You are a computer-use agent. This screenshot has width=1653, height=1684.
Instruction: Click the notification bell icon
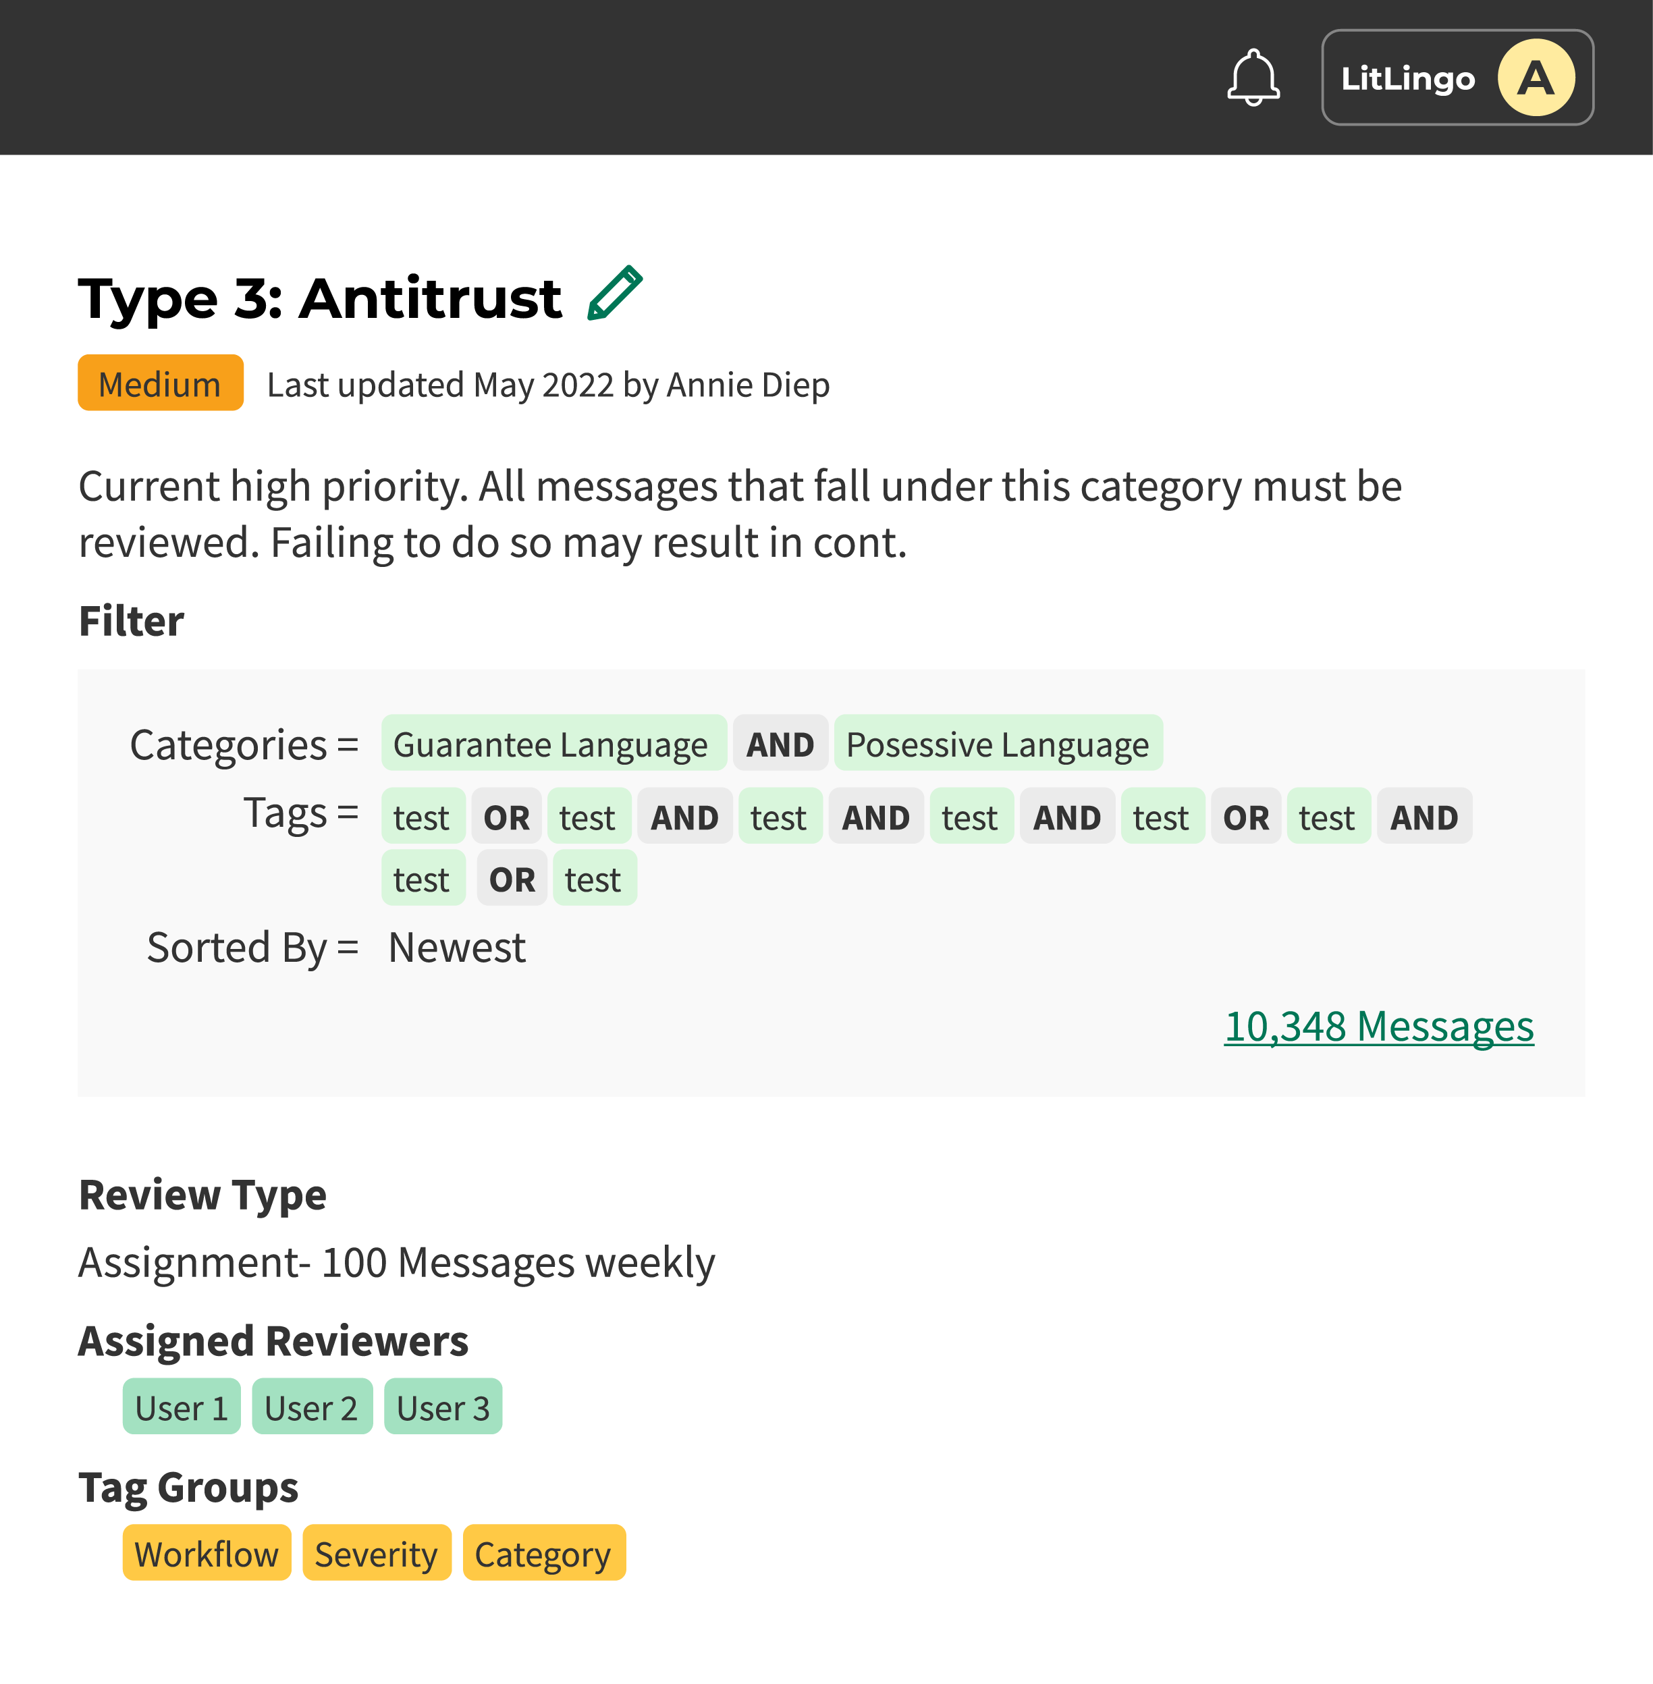1253,78
